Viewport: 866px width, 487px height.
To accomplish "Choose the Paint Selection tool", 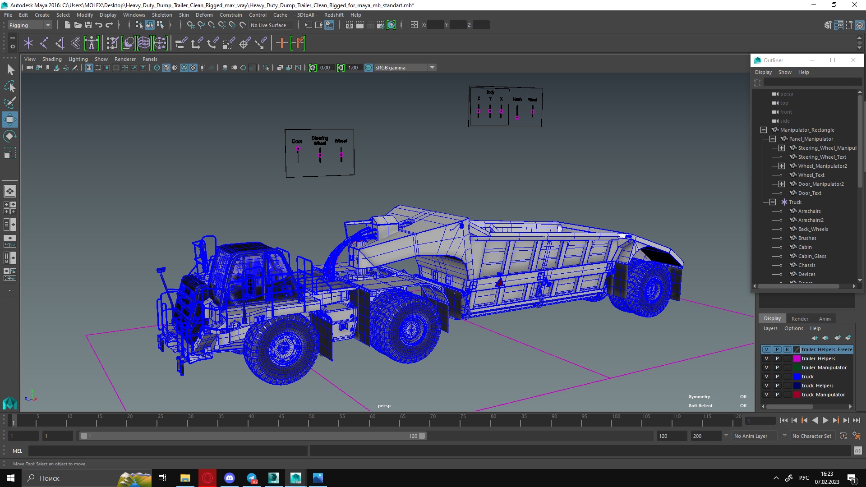I will 10,103.
